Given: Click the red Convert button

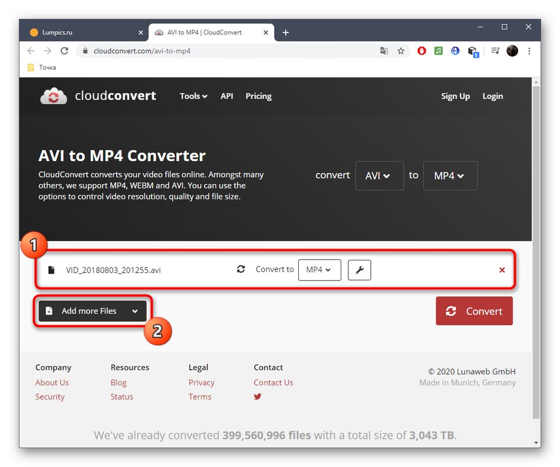Looking at the screenshot, I should click(x=475, y=311).
